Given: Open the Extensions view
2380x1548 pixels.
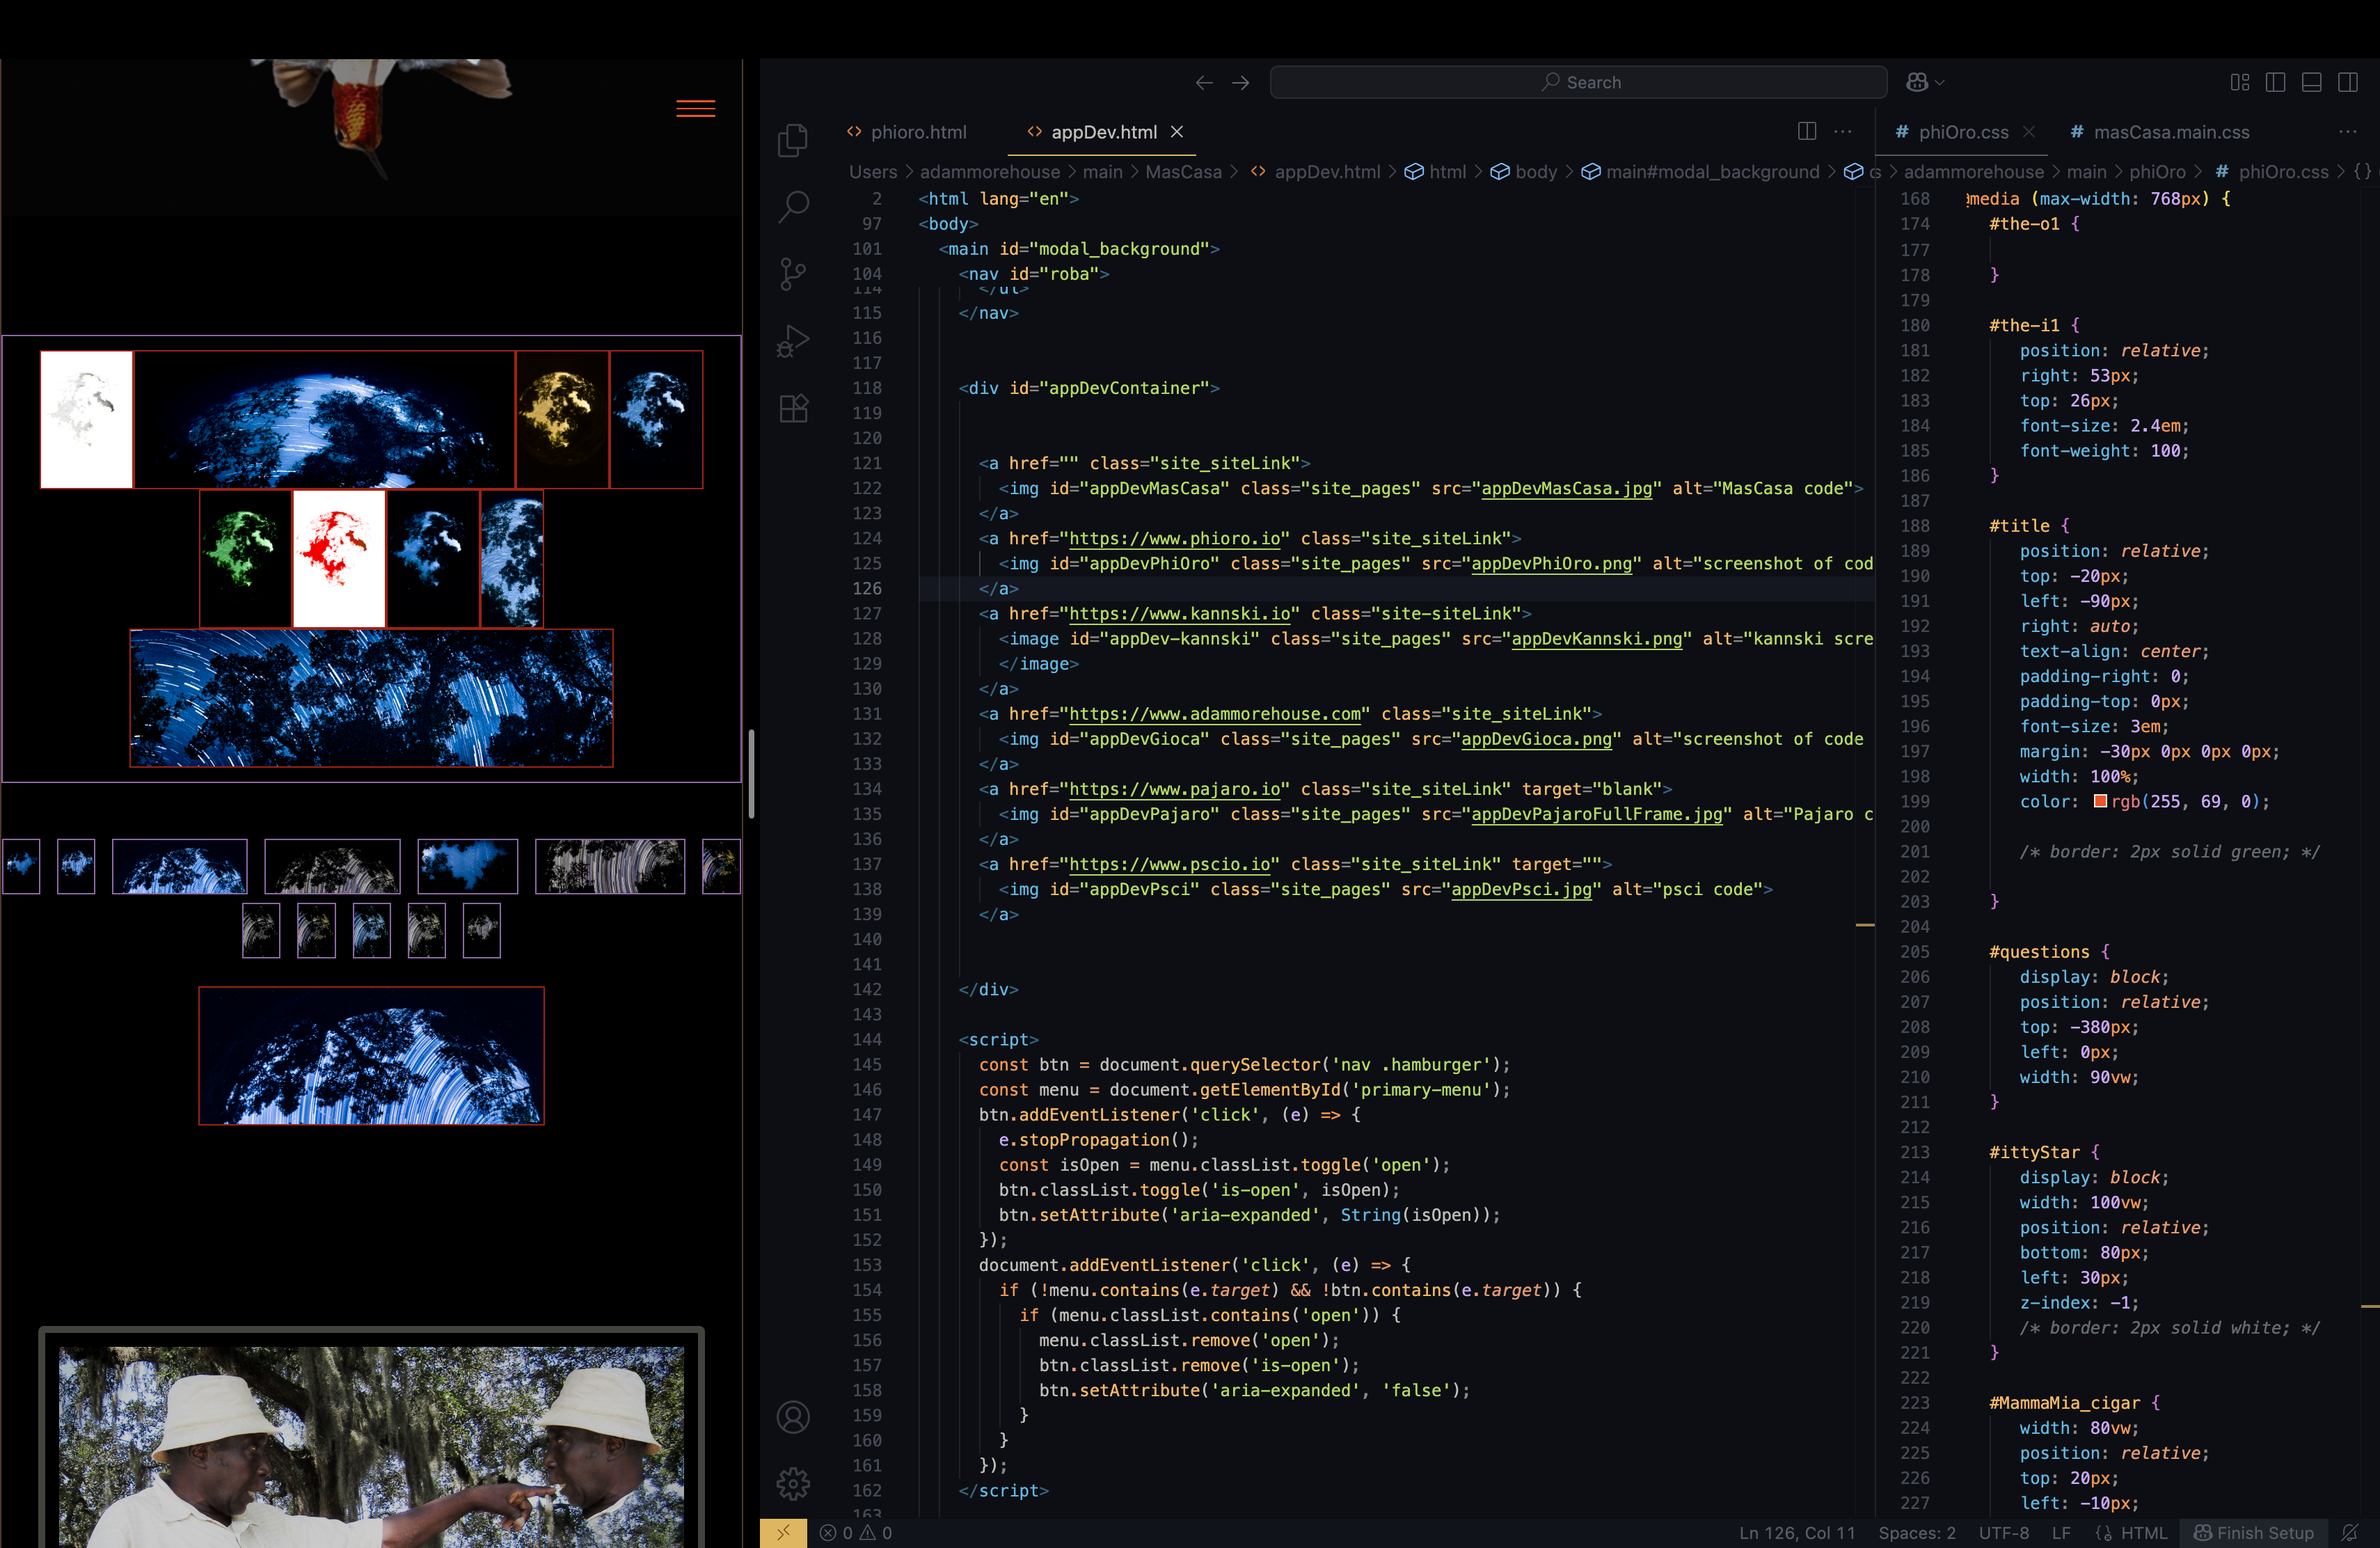Looking at the screenshot, I should [x=792, y=407].
